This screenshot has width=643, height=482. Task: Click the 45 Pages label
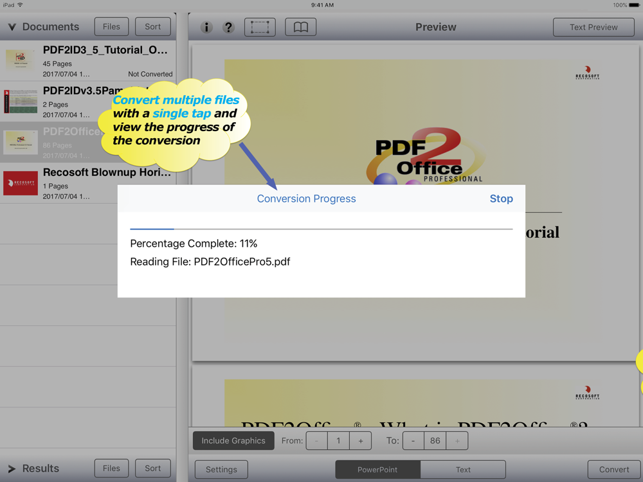click(x=57, y=64)
